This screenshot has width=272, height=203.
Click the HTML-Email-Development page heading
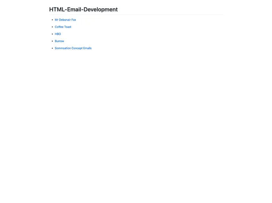(x=83, y=10)
